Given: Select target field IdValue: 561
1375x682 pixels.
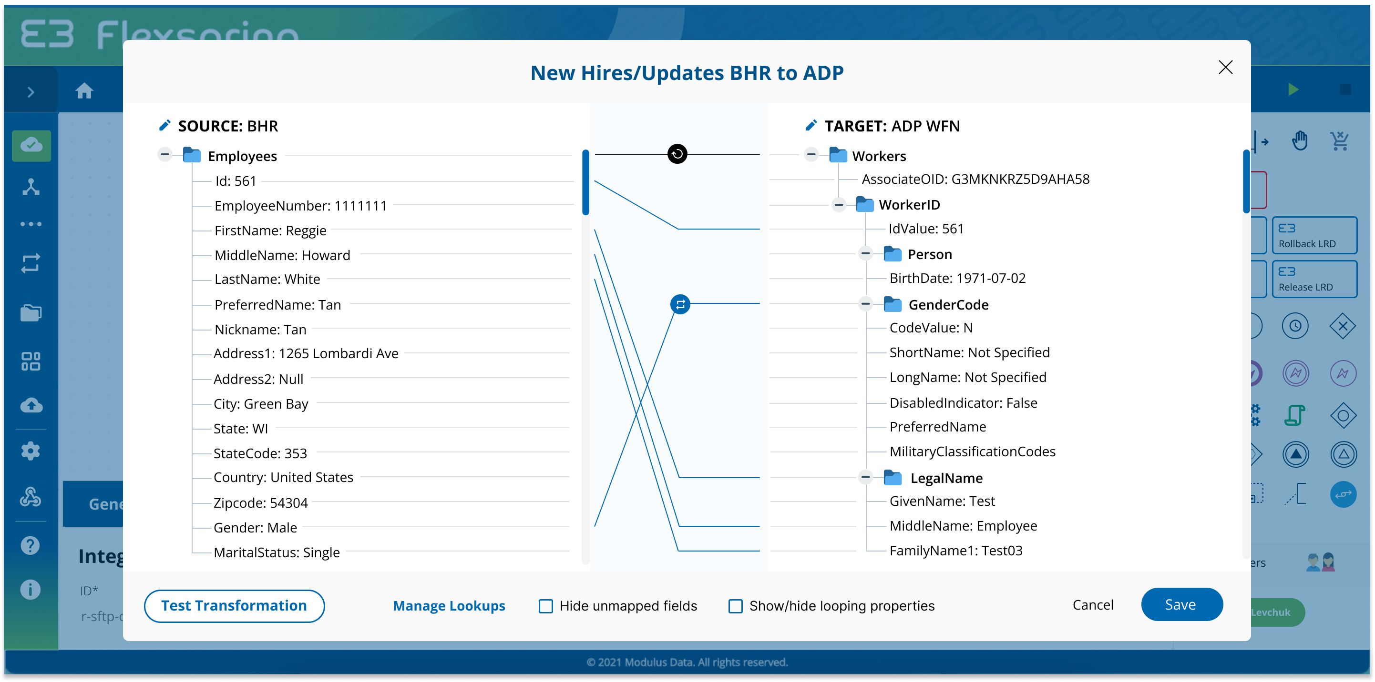Looking at the screenshot, I should click(x=926, y=229).
